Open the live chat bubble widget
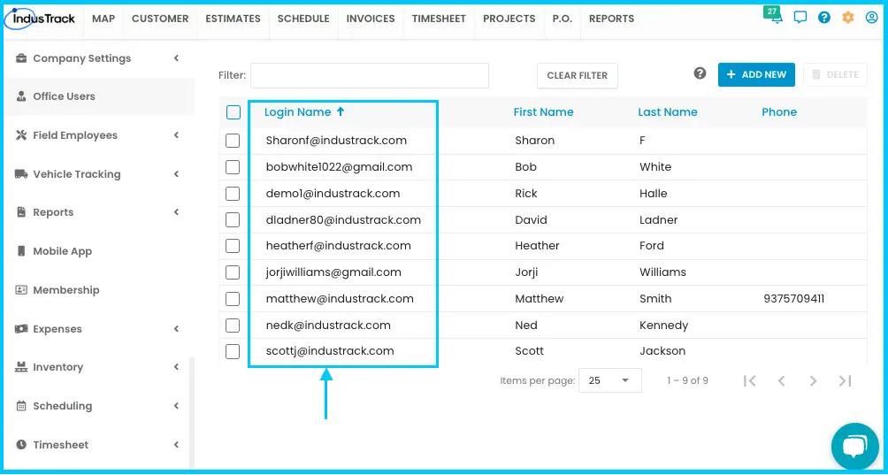Image resolution: width=888 pixels, height=475 pixels. [854, 447]
